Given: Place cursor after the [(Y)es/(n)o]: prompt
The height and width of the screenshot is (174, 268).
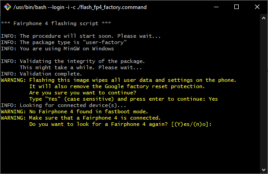Looking at the screenshot, I should [214, 124].
